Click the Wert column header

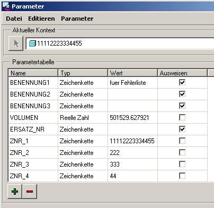(x=132, y=73)
